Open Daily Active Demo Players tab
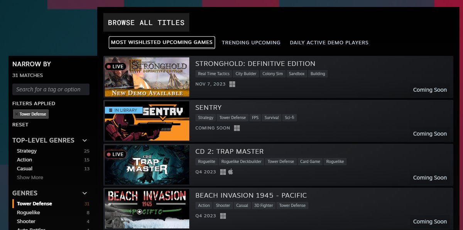This screenshot has height=230, width=463. (x=329, y=42)
